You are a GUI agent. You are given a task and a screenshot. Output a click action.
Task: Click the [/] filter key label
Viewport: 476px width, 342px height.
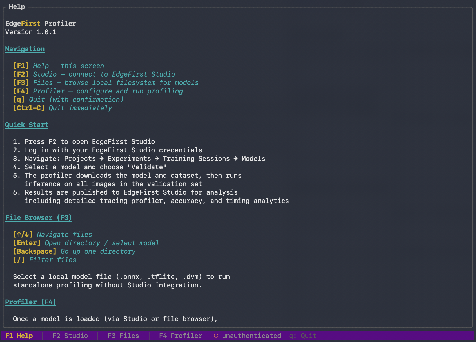(19, 260)
